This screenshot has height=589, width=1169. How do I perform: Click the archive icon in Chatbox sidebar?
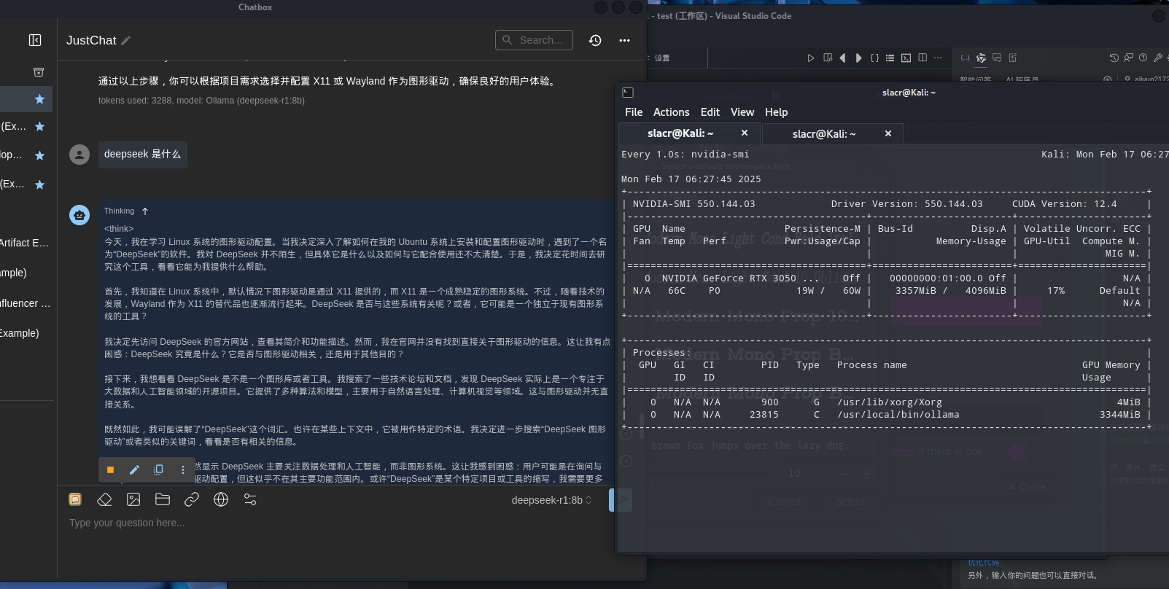(39, 71)
